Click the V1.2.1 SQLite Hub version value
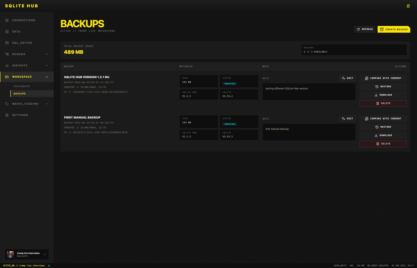 [x=187, y=96]
